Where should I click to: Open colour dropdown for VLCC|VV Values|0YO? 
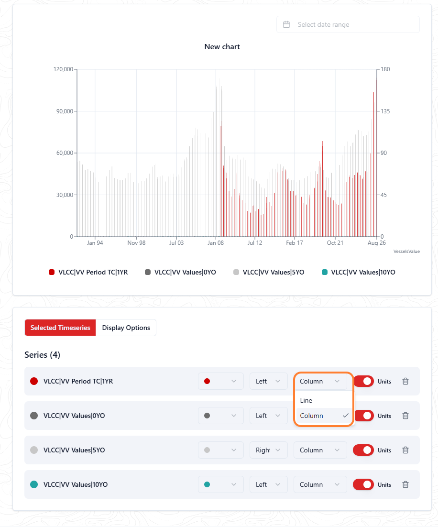pyautogui.click(x=221, y=416)
